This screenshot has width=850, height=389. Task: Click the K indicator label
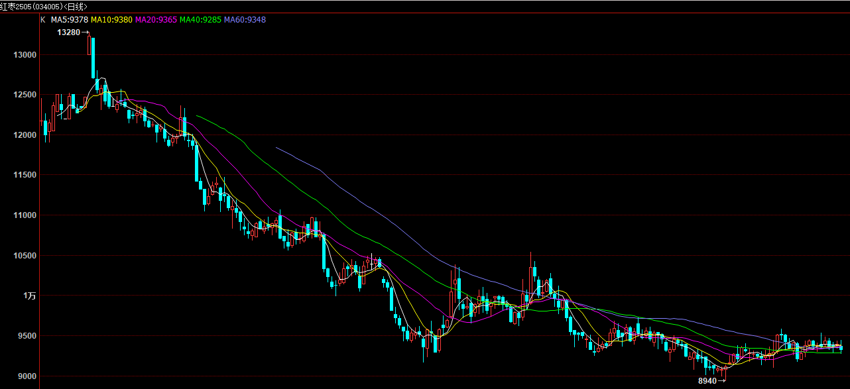click(x=43, y=20)
